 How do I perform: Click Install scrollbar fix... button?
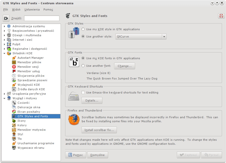click(x=99, y=130)
